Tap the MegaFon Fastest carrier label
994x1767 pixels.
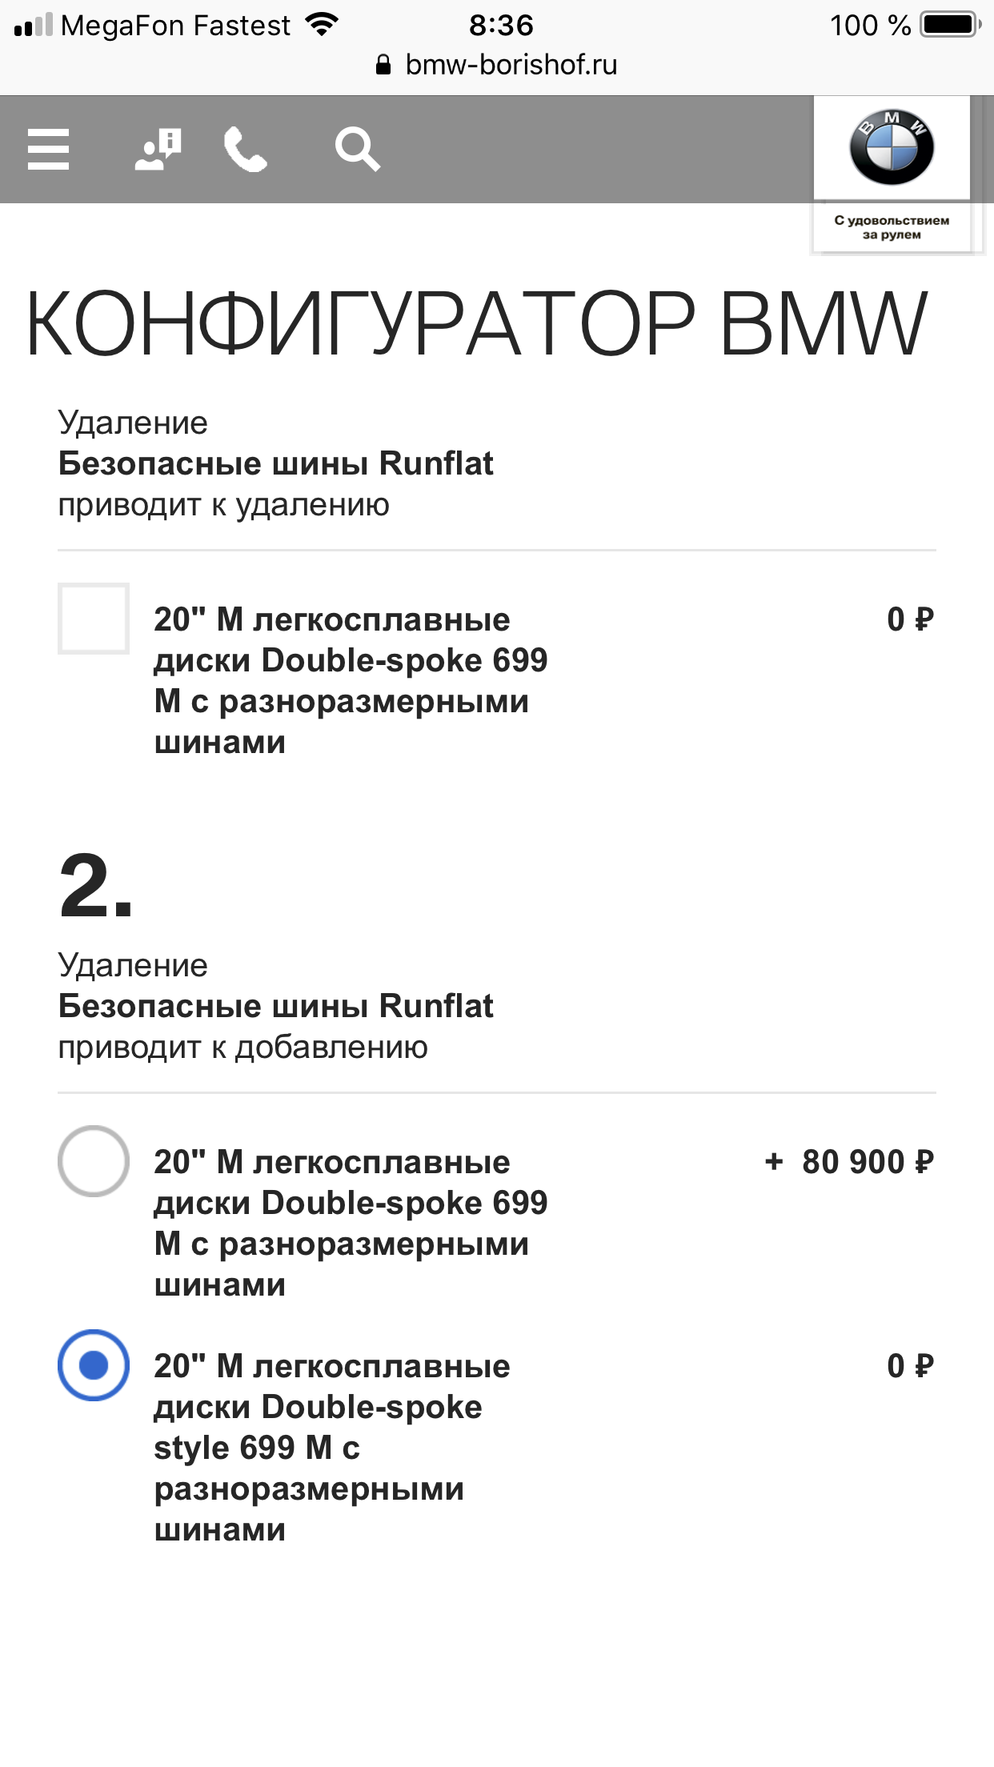[x=175, y=26]
